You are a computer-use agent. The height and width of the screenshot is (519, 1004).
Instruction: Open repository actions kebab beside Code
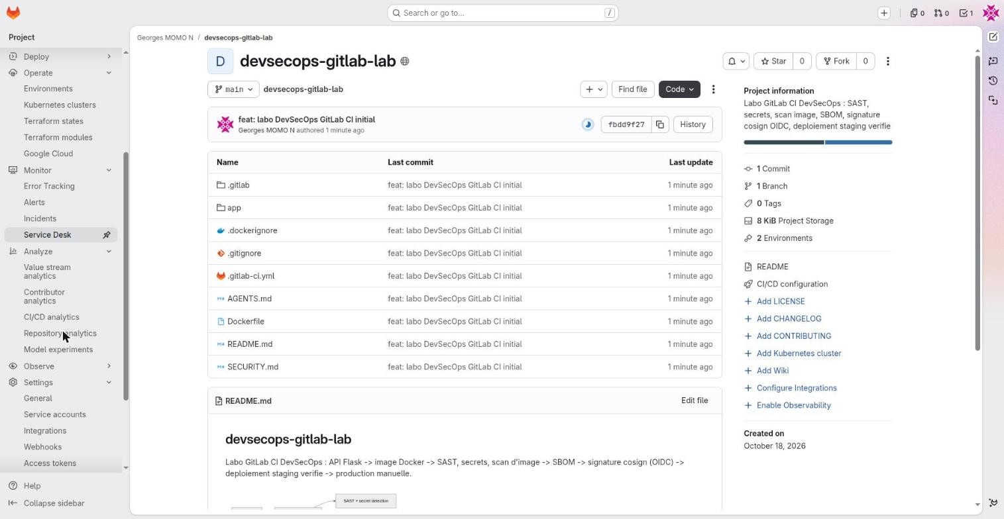713,89
